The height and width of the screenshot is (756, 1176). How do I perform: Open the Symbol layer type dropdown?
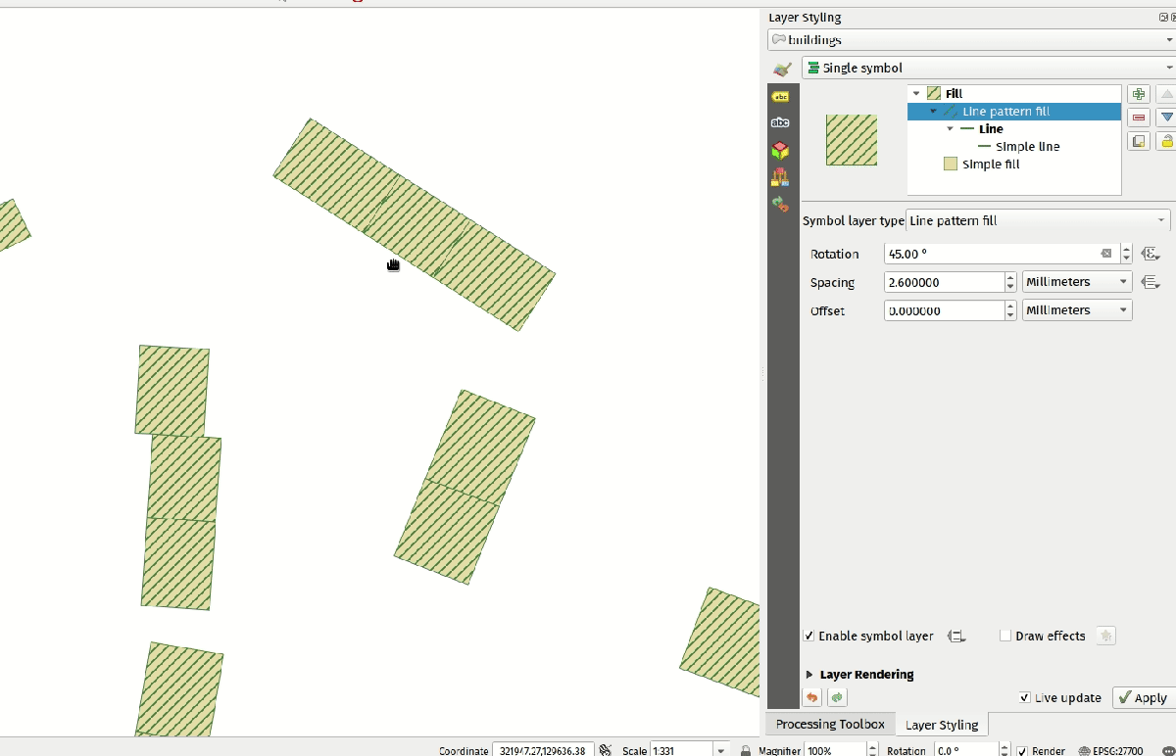pyautogui.click(x=1038, y=220)
